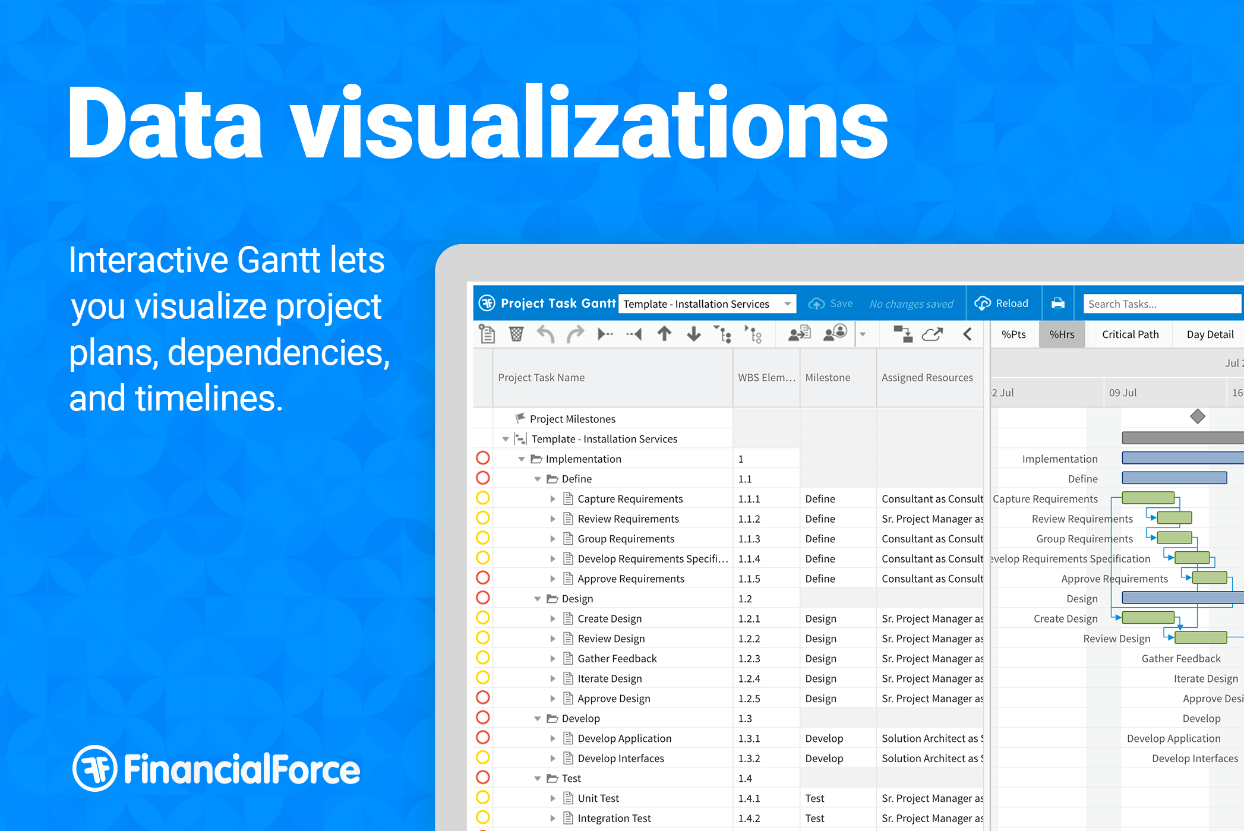Expand the Capture Requirements task row

[552, 499]
